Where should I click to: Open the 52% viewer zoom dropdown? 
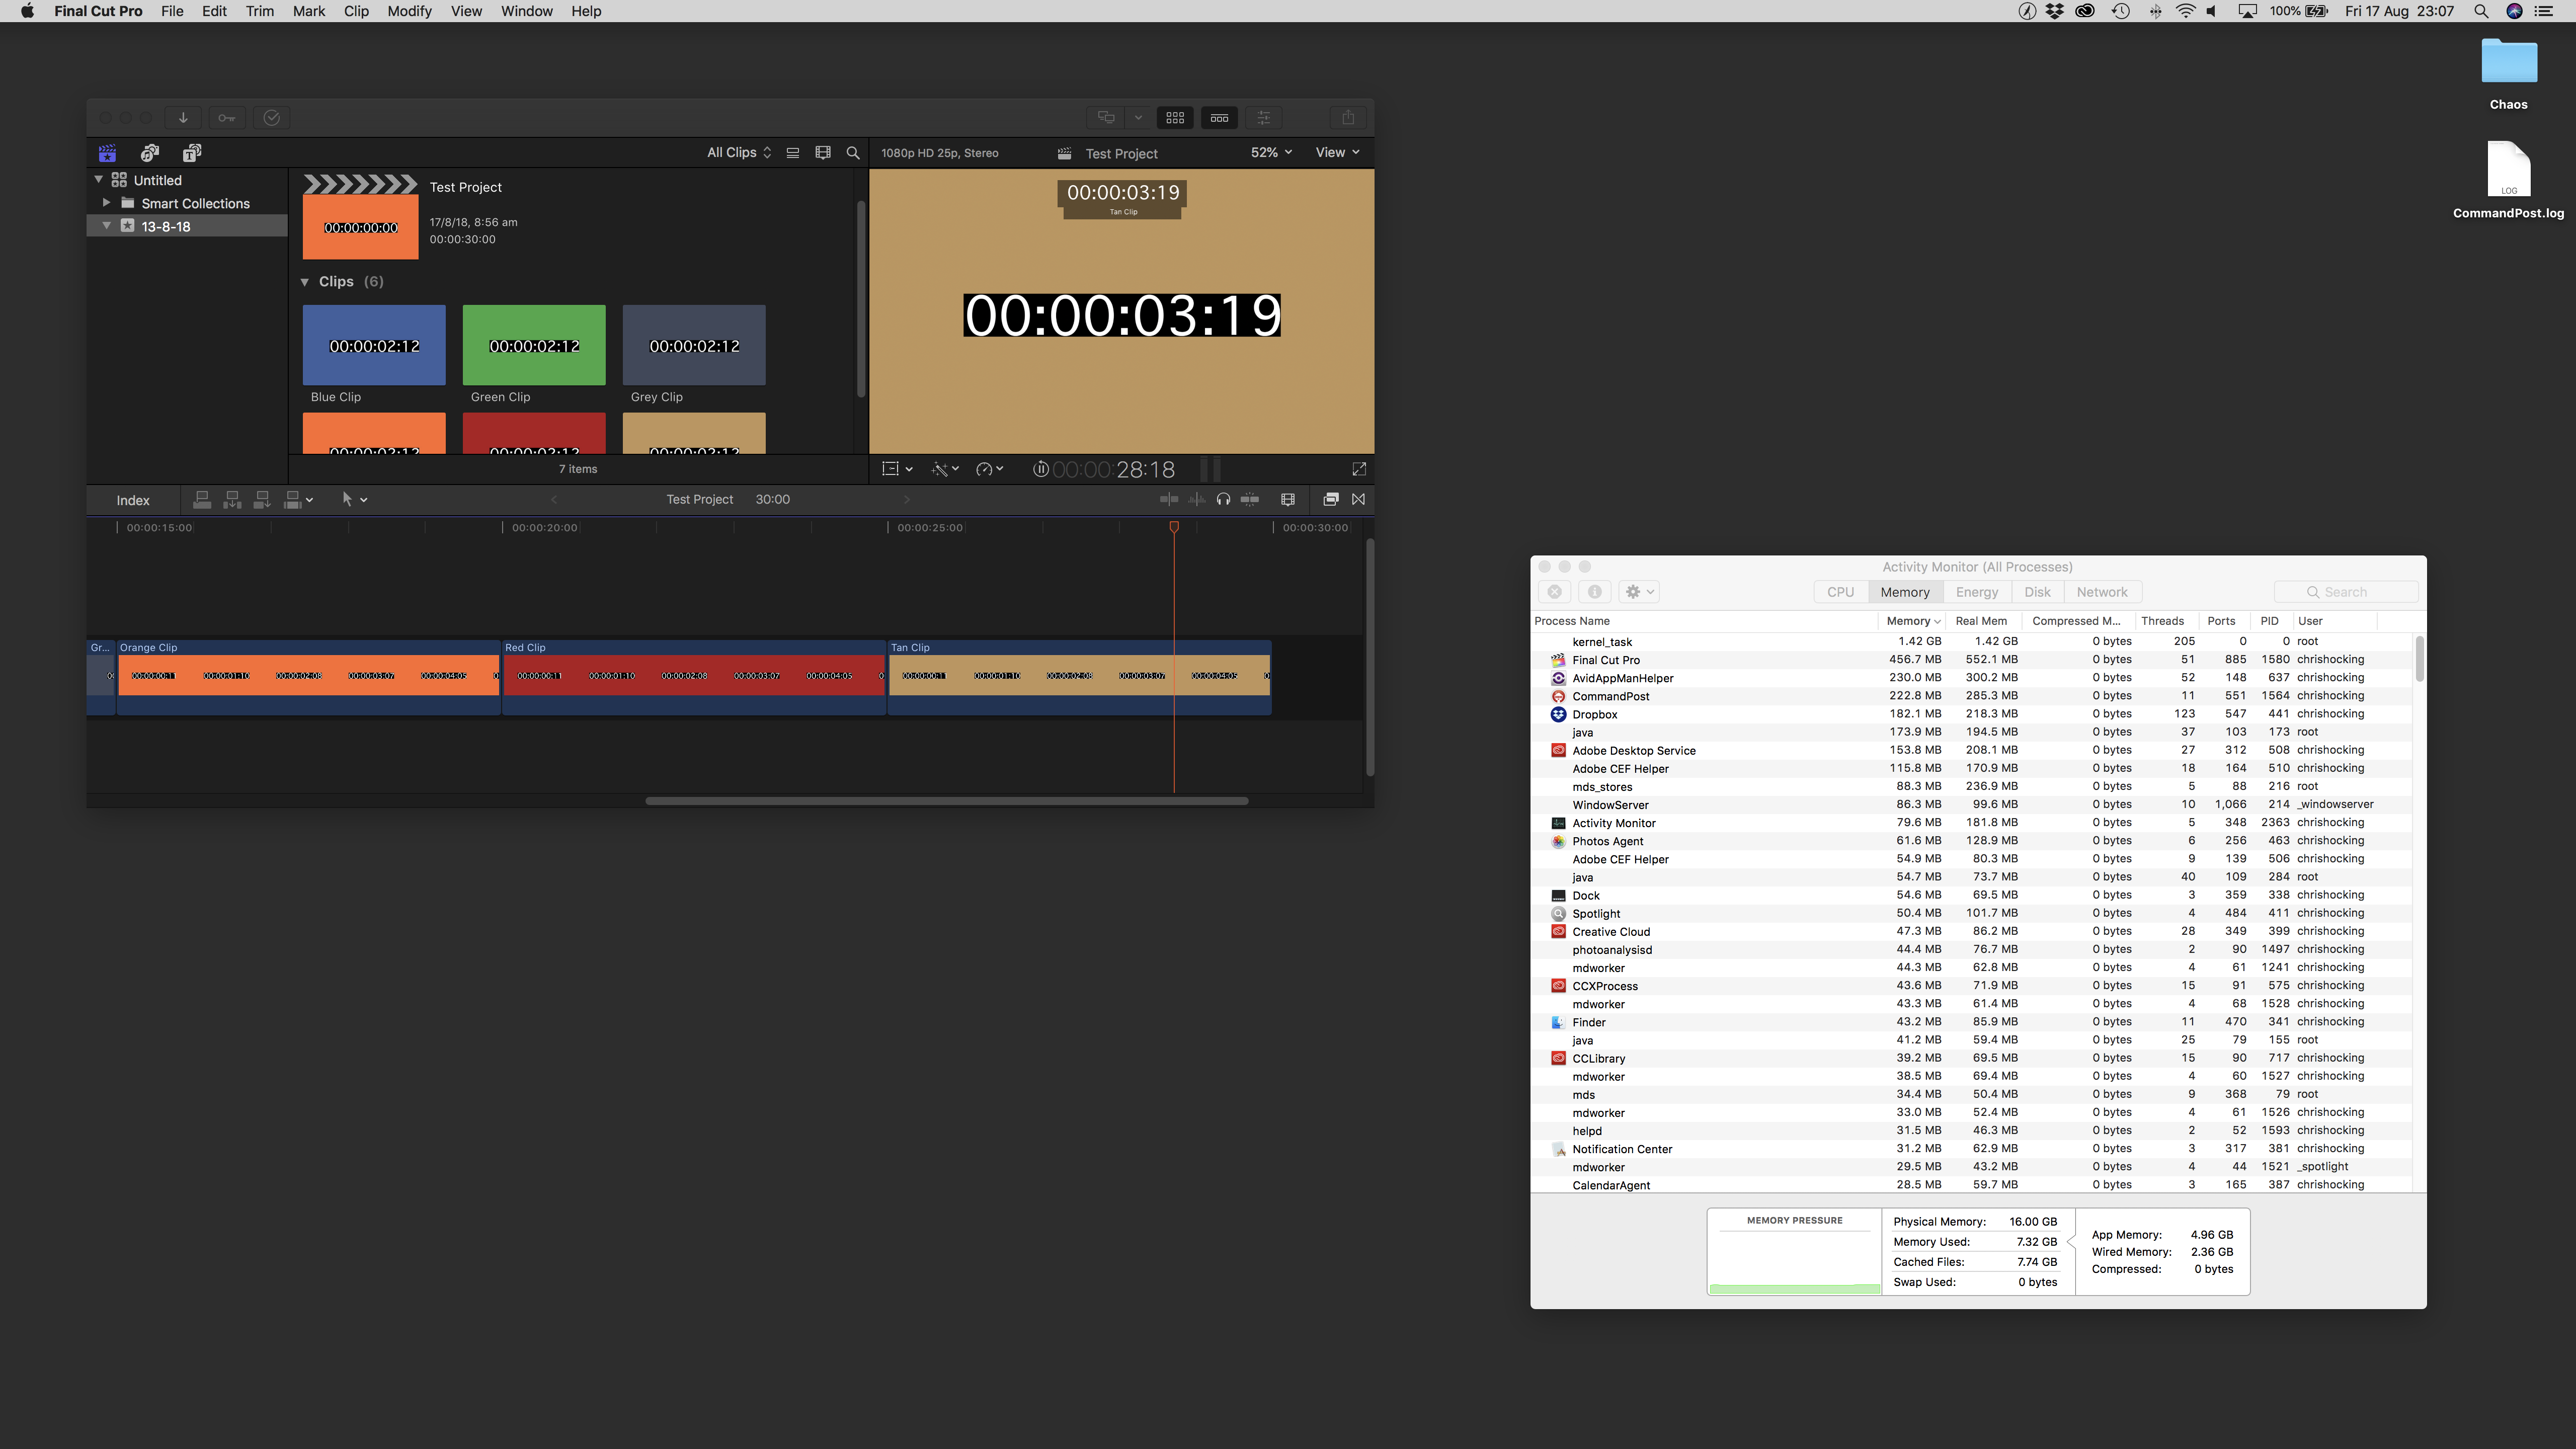[x=1270, y=152]
